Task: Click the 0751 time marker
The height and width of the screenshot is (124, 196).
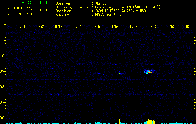Action: tap(22, 27)
